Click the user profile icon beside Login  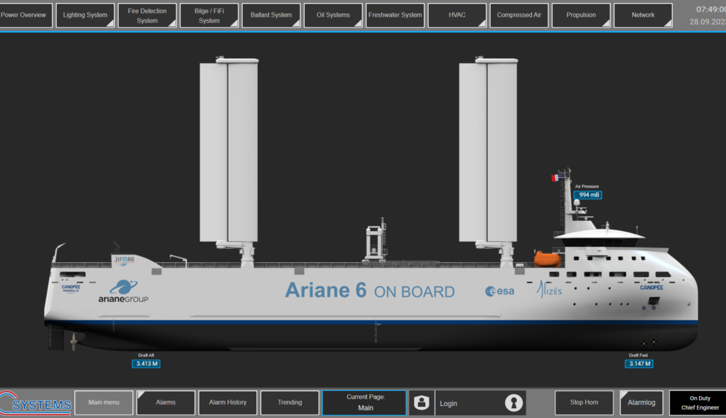tap(421, 403)
